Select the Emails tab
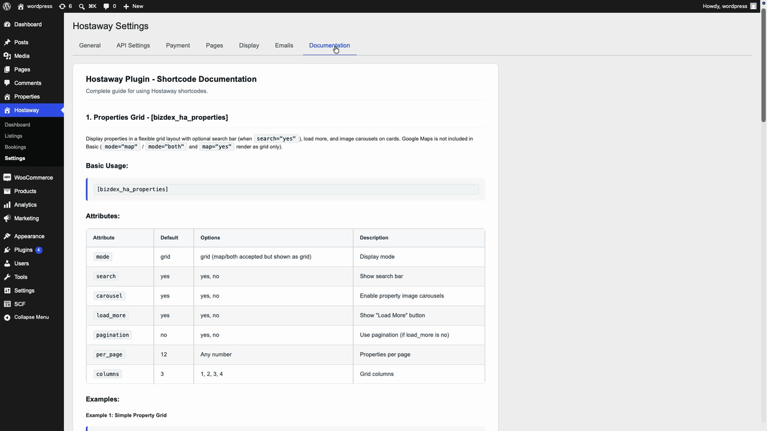Image resolution: width=767 pixels, height=431 pixels. 284,45
